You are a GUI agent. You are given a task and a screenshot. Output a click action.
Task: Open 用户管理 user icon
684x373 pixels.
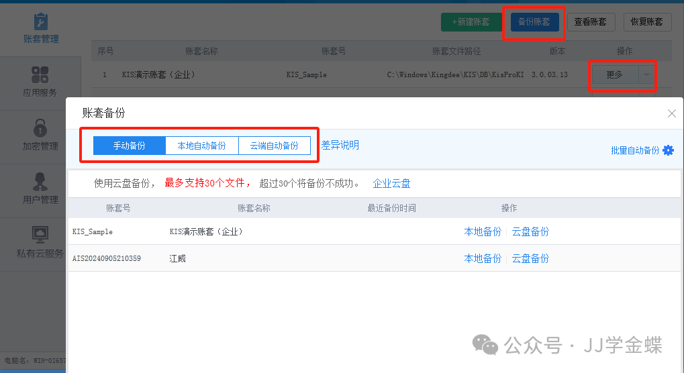pos(40,181)
